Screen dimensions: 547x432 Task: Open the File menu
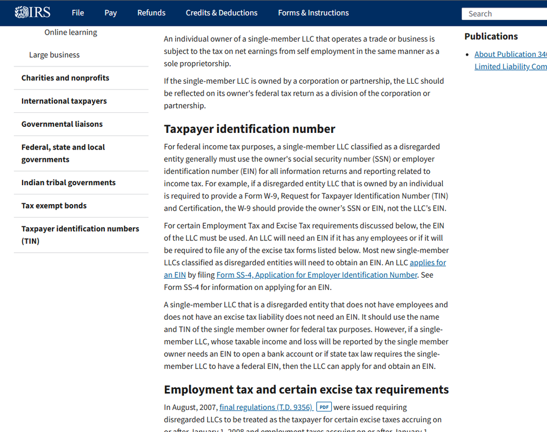(x=78, y=13)
